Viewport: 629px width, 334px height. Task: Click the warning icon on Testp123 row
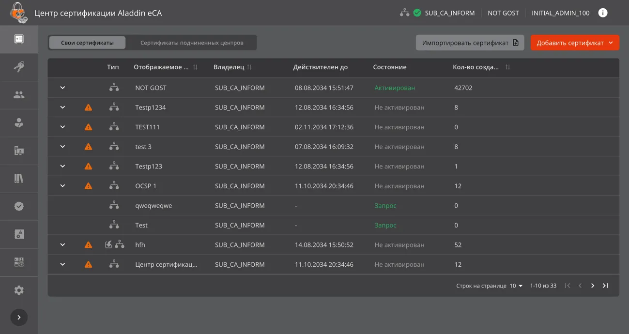88,167
